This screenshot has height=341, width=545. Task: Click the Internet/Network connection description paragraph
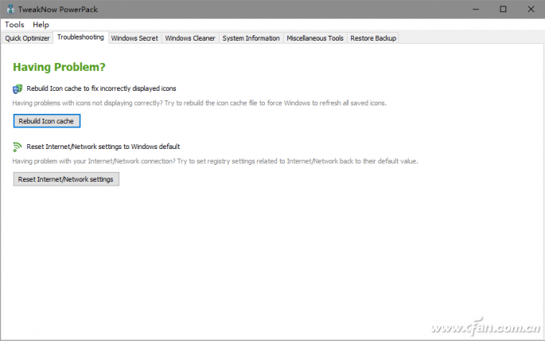[x=215, y=161]
